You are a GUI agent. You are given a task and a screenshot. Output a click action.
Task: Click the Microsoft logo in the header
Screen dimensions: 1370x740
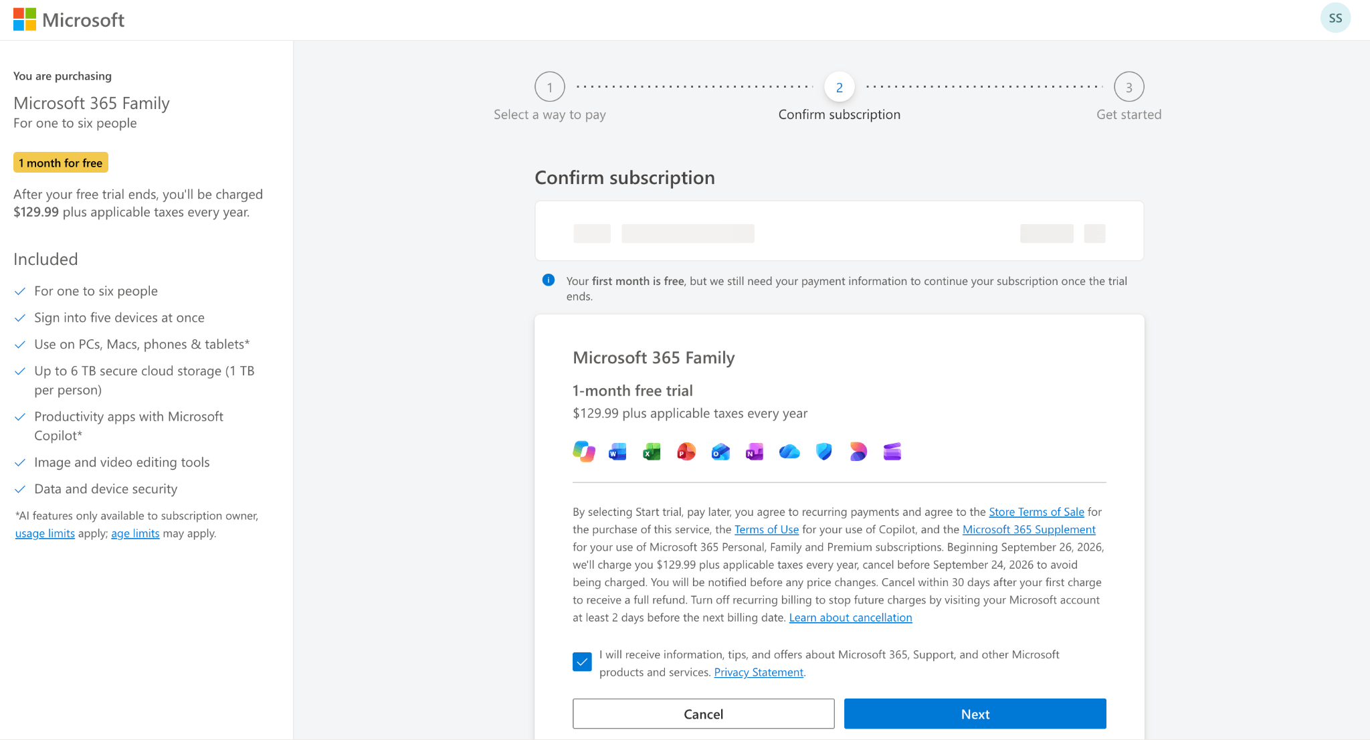[x=69, y=19]
